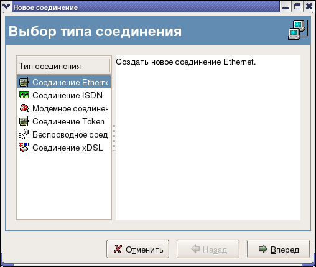This screenshot has width=316, height=267.
Task: Click the wireless connection antenna icon
Action: (x=24, y=134)
